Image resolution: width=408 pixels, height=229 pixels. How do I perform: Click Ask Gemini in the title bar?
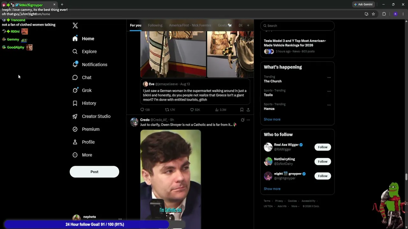click(x=363, y=4)
